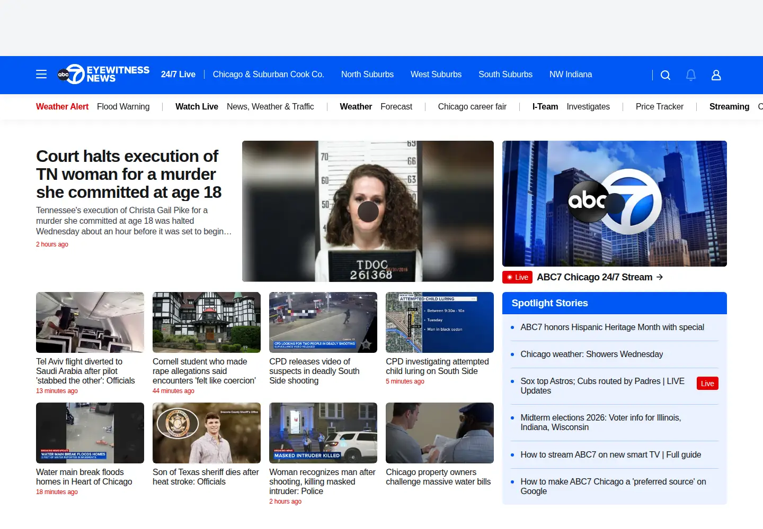Viewport: 763px width, 529px height.
Task: Open South Suburbs section
Action: click(505, 75)
